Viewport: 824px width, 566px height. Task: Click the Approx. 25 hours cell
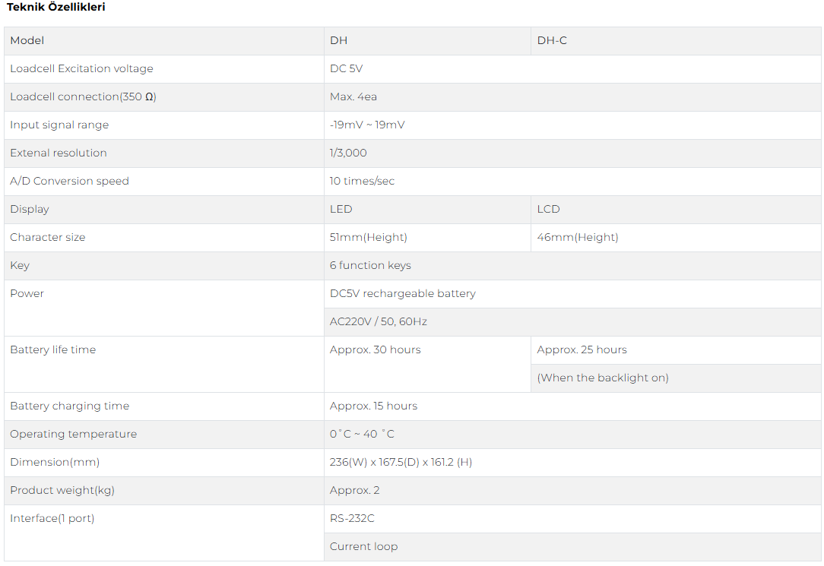click(582, 350)
